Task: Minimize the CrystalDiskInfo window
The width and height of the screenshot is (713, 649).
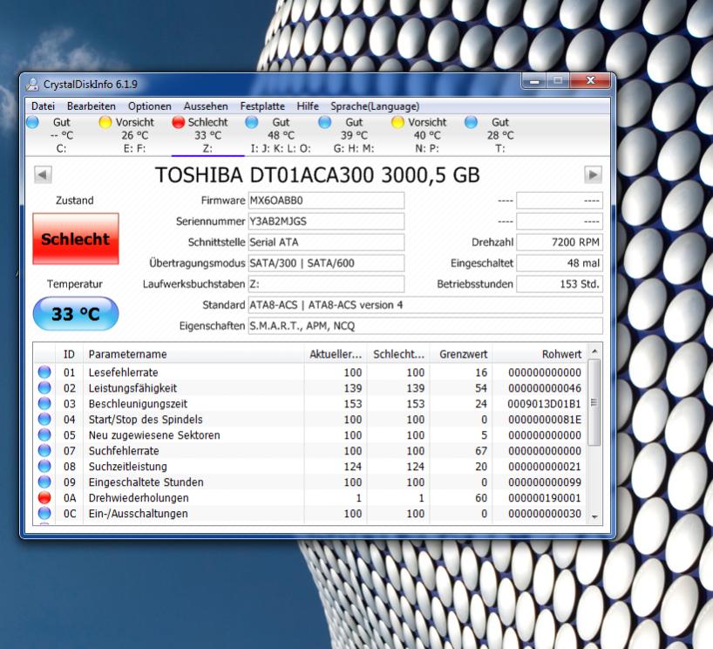Action: coord(534,81)
